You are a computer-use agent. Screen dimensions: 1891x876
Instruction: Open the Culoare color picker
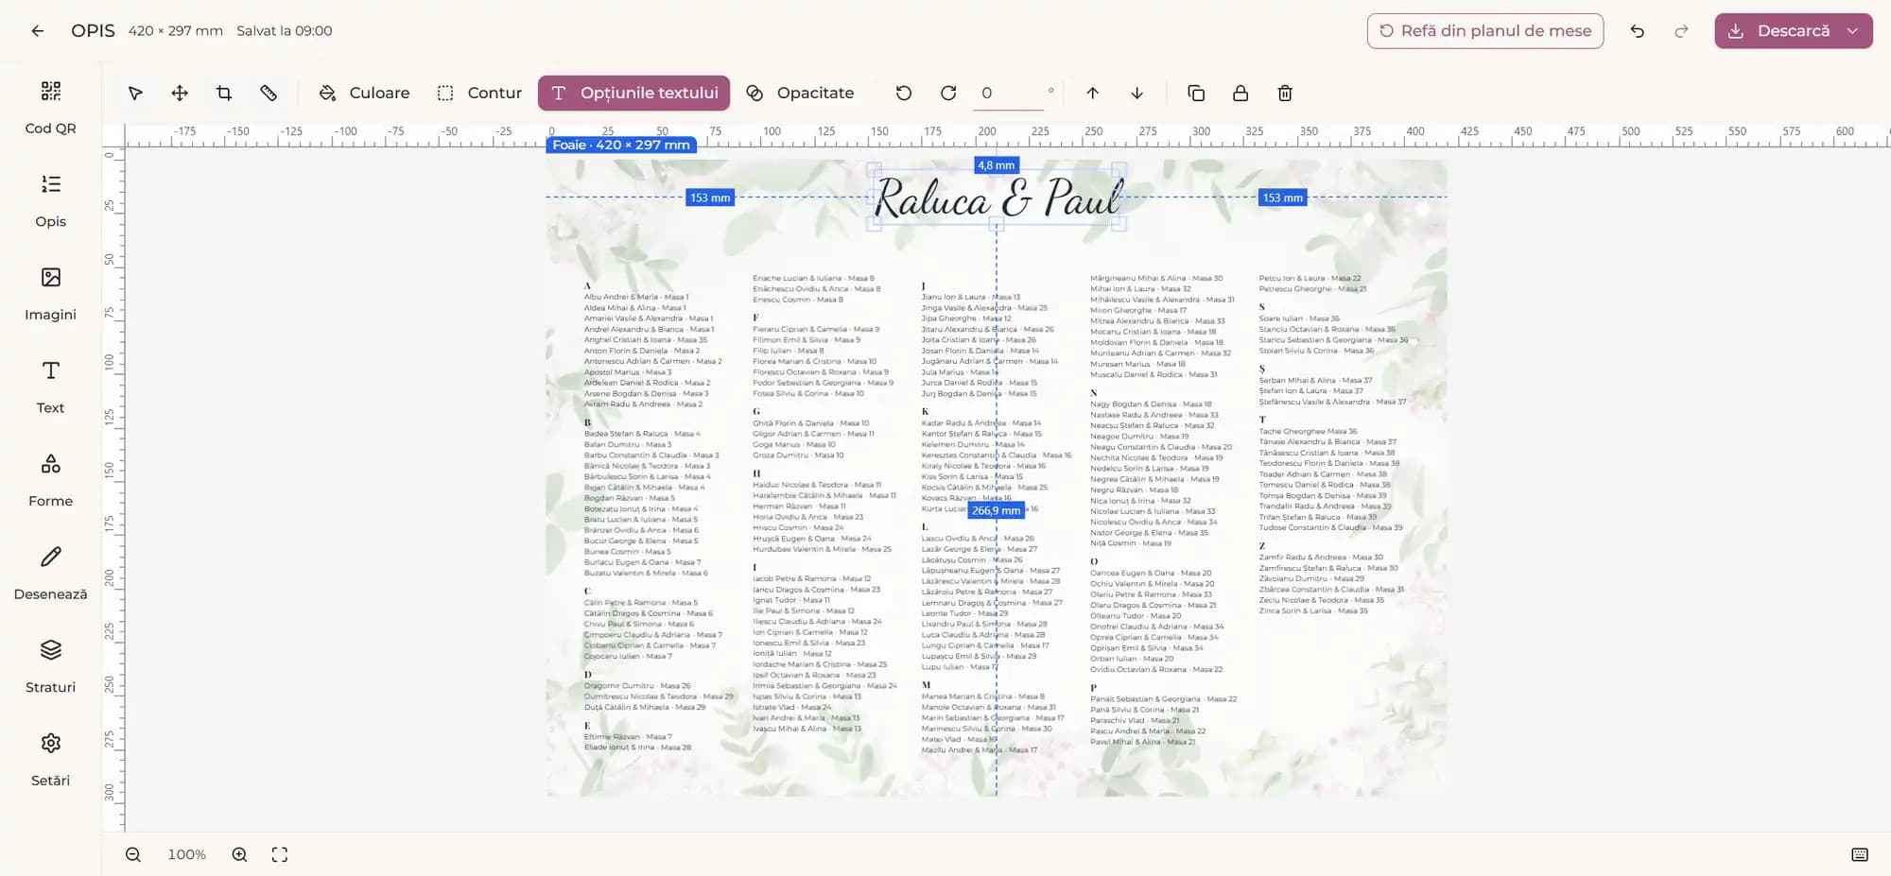364,93
